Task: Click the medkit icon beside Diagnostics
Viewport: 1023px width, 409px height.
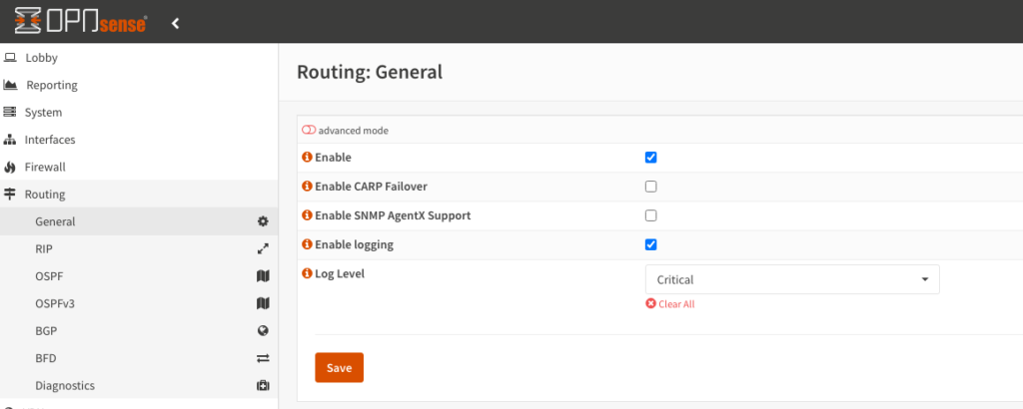Action: 263,385
